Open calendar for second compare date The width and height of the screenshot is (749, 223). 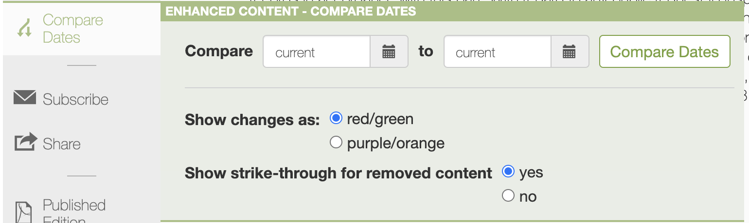(x=569, y=51)
